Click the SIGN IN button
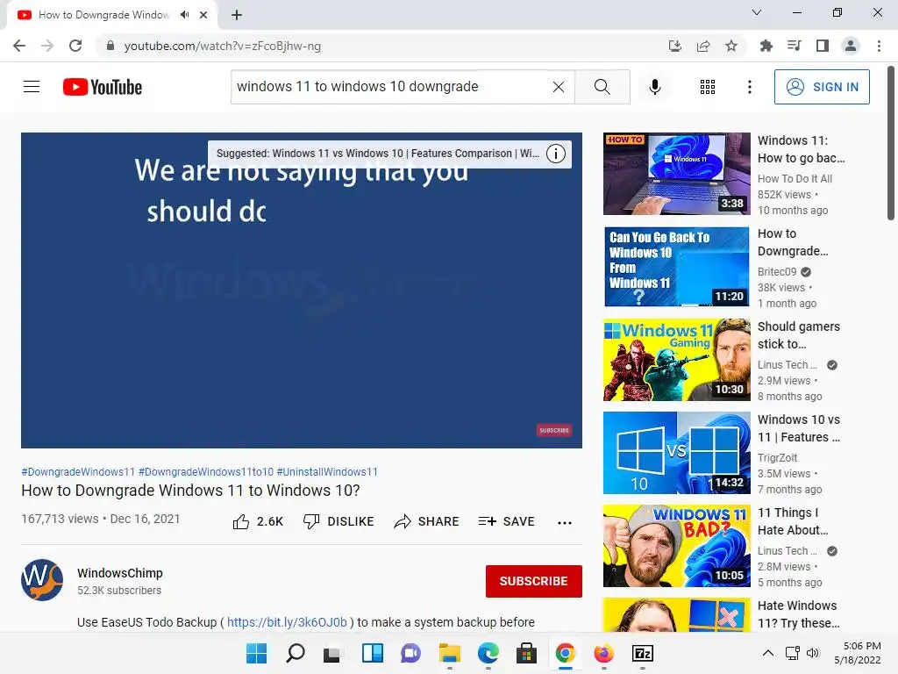Screen dimensions: 898x674 (822, 87)
